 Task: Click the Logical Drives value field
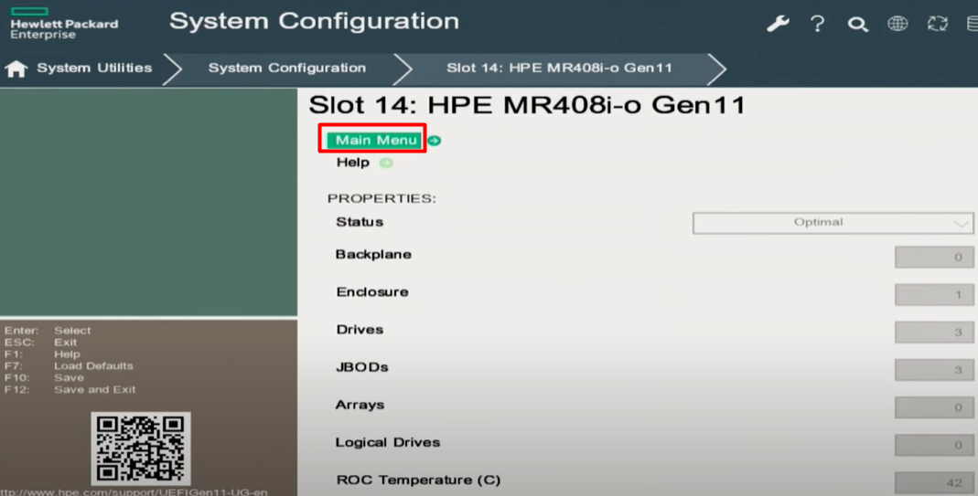934,445
